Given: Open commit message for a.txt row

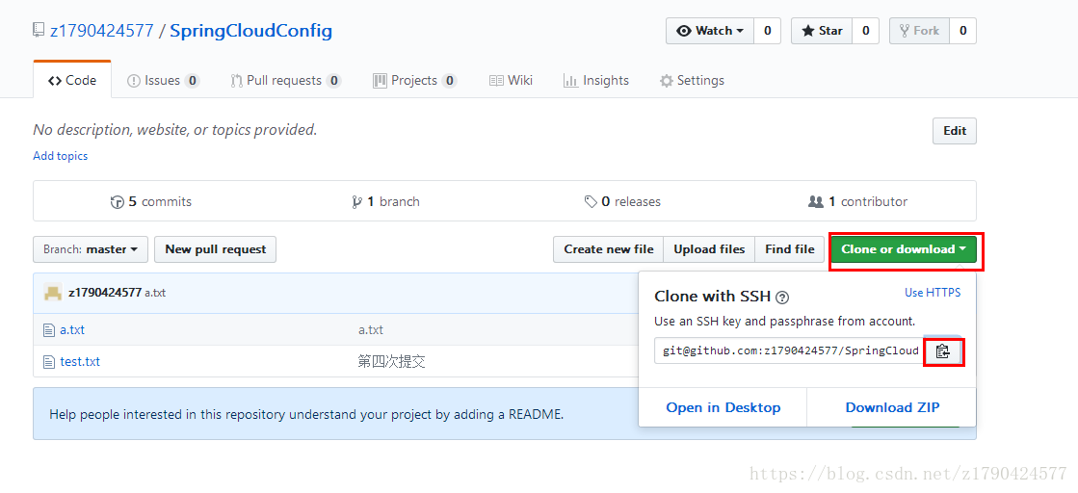Looking at the screenshot, I should [x=371, y=330].
